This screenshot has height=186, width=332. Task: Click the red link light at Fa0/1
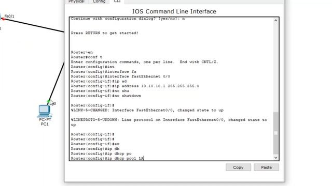pos(4,19)
